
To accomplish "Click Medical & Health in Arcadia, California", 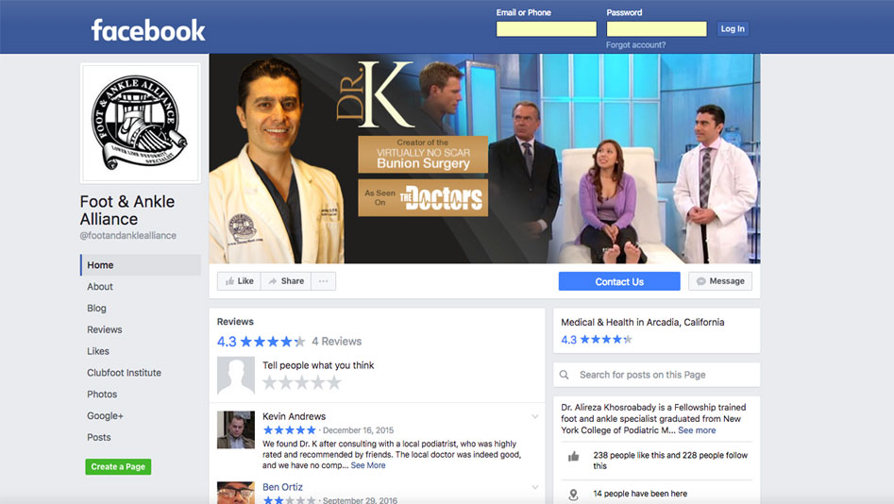I will coord(643,322).
